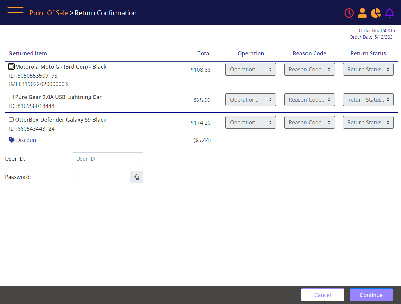The height and width of the screenshot is (304, 401).
Task: Click the ID :5050553509173 text
Action: (x=33, y=76)
